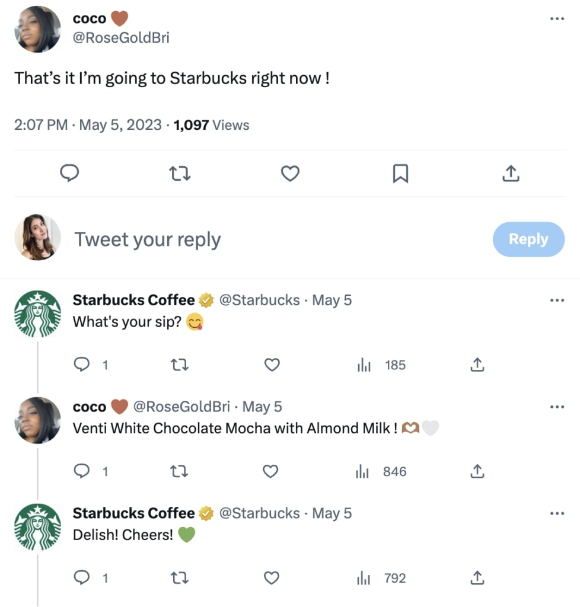580x607 pixels.
Task: Click the verified badge next to Starbucks Coffee
Action: click(x=205, y=300)
